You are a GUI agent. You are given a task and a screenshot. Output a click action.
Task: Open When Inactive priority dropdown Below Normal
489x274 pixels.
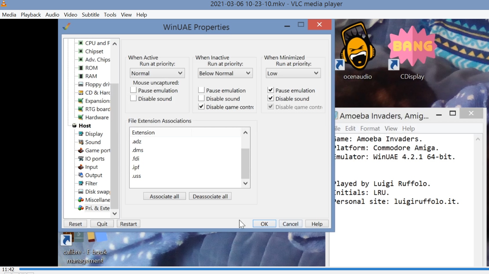coord(225,73)
